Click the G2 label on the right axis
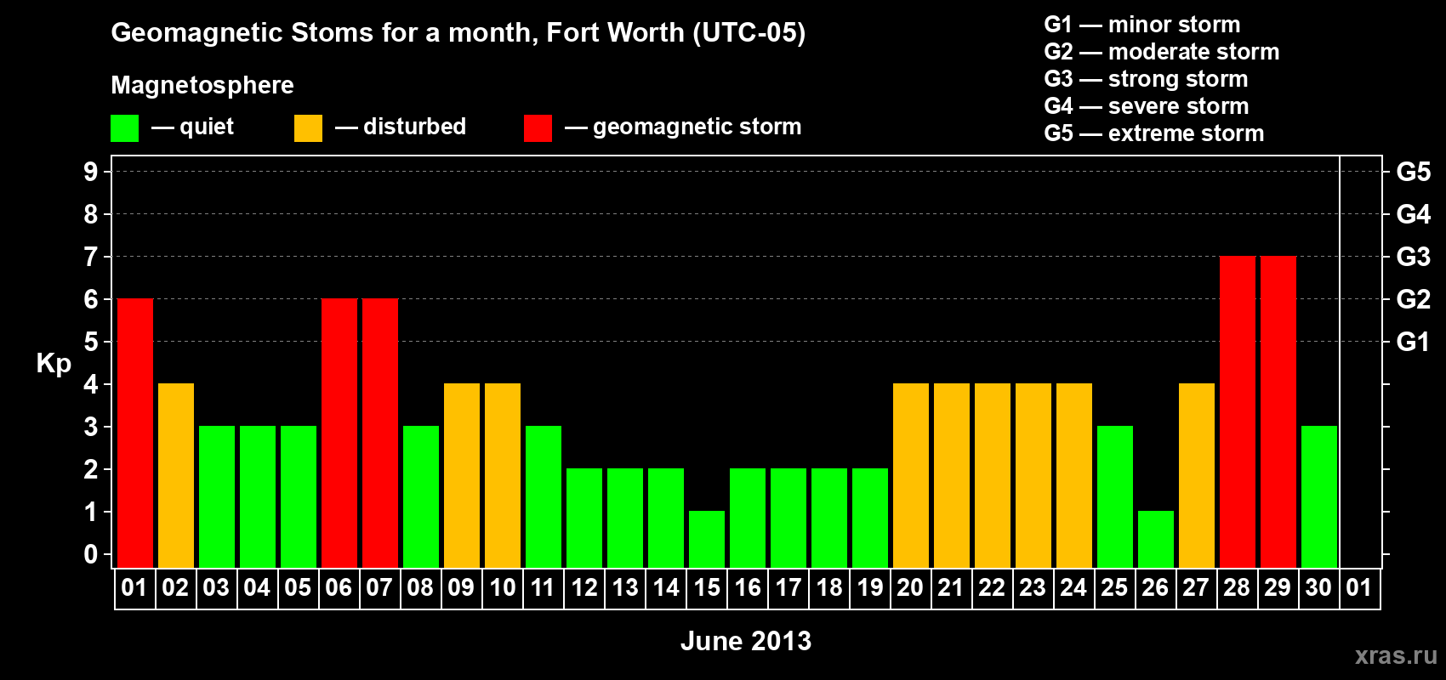Screen dimensions: 1446x680 1414,299
